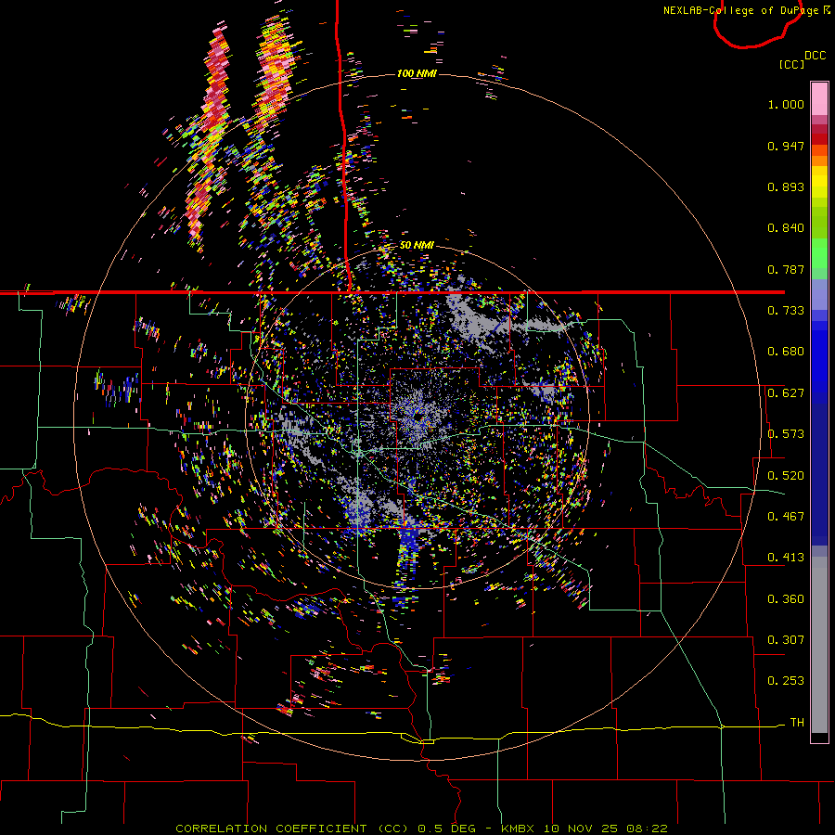Screen dimensions: 835x835
Task: Pick the pink top segment of color bar
Action: point(819,98)
